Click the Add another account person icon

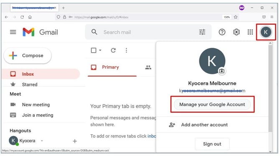tap(172, 125)
